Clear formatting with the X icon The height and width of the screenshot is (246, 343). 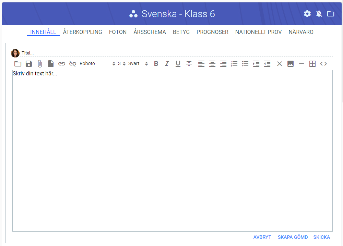[280, 64]
